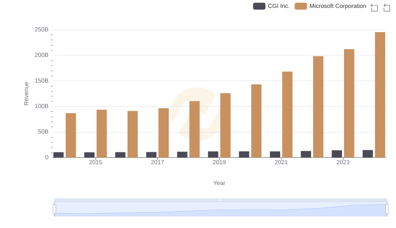Click the Microsoft bar for 2015

[101, 134]
